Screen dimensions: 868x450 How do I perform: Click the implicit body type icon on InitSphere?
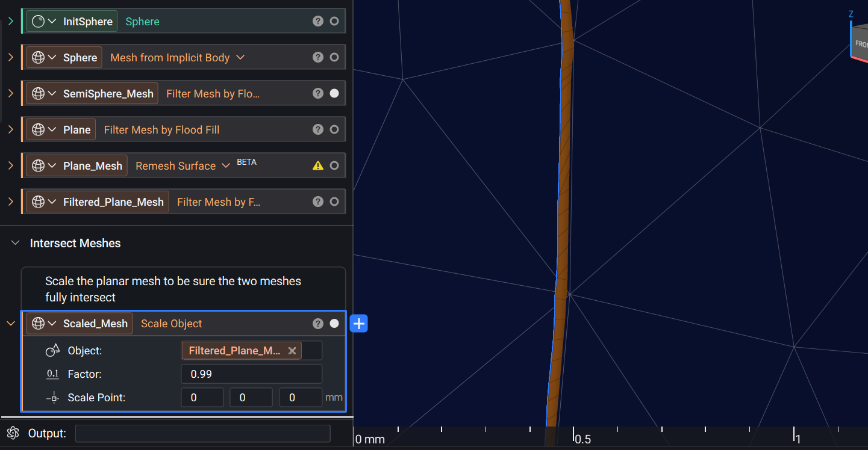click(38, 22)
